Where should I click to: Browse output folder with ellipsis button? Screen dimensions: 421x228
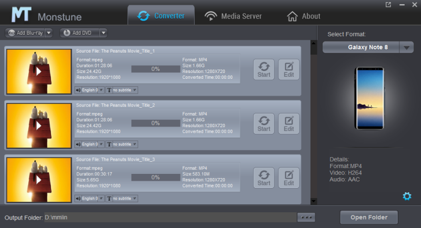306,217
